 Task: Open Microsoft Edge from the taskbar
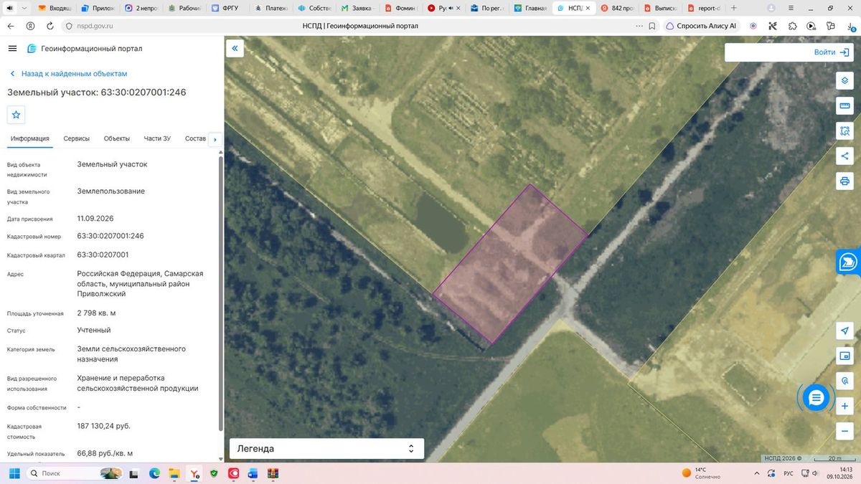click(x=154, y=473)
